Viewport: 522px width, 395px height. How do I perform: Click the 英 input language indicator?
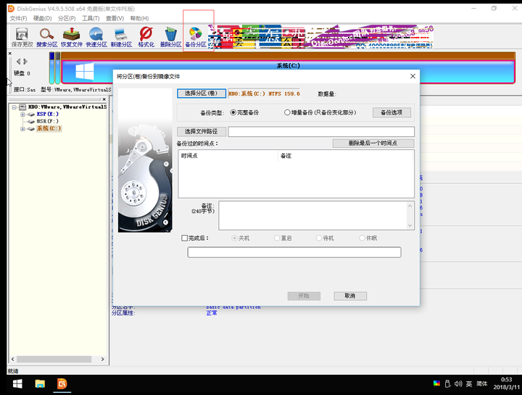coord(469,383)
